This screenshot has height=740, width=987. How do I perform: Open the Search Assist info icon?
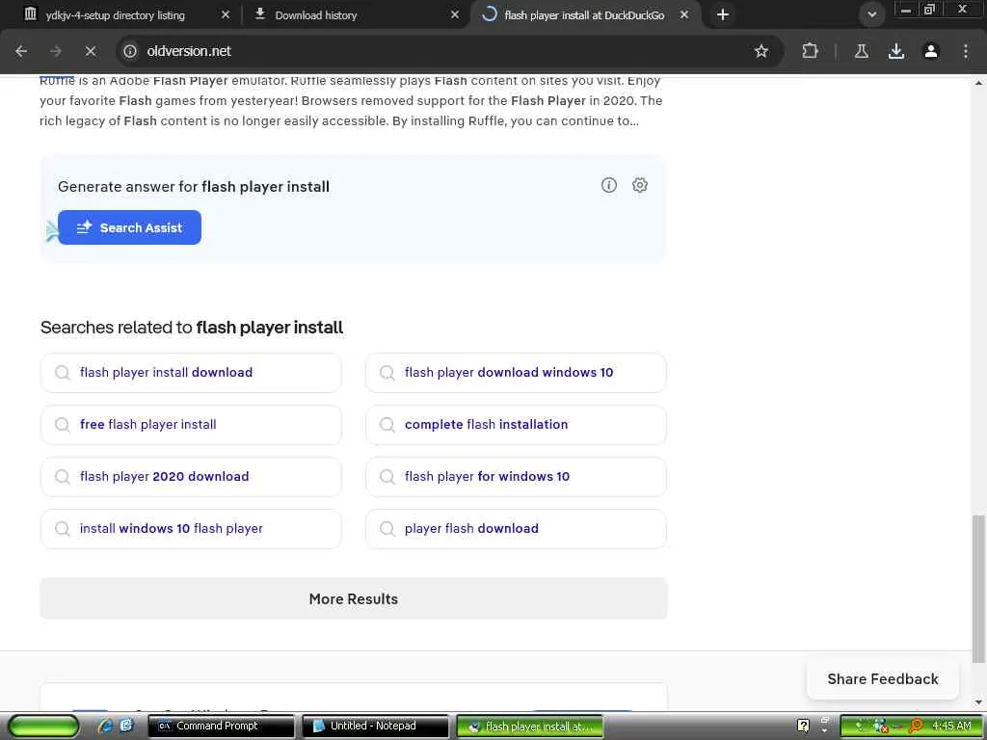click(609, 185)
